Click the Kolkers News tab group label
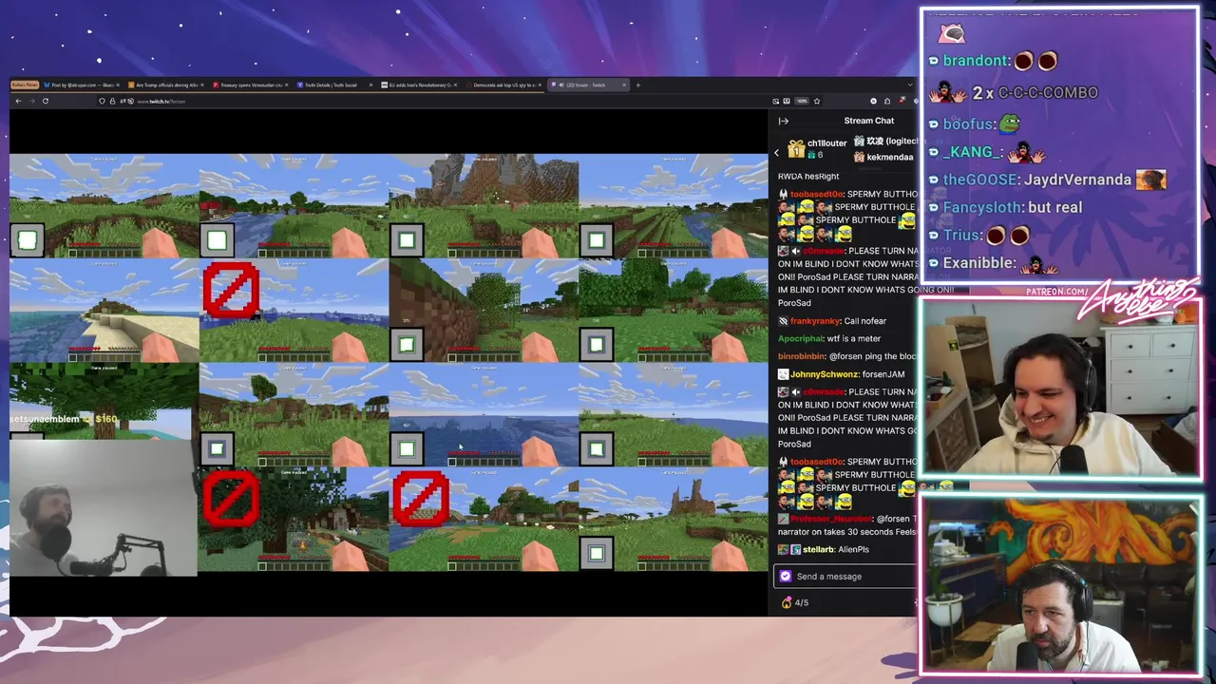 pos(25,85)
